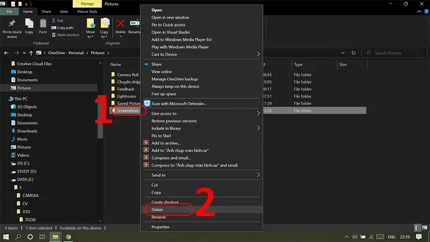
Task: Click the Windows Start button
Action: [6, 237]
